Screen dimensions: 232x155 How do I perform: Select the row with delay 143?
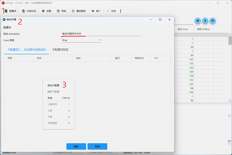pos(201,68)
